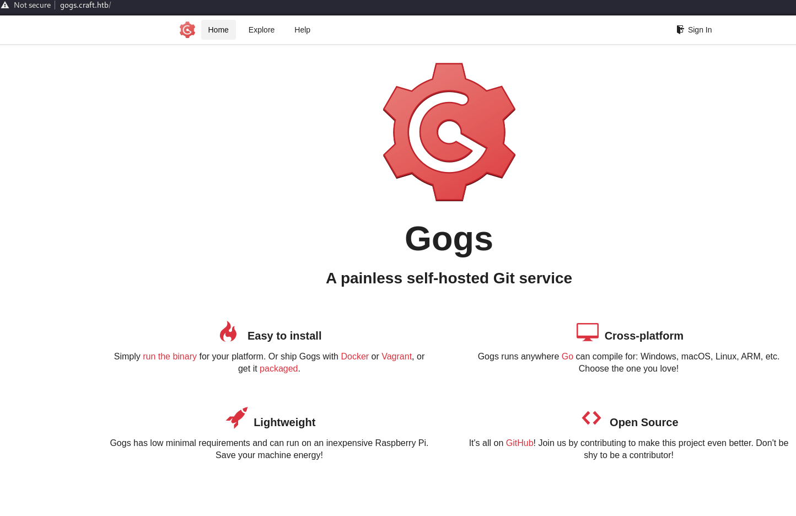Click the code brackets icon near Open Source

[x=591, y=418]
